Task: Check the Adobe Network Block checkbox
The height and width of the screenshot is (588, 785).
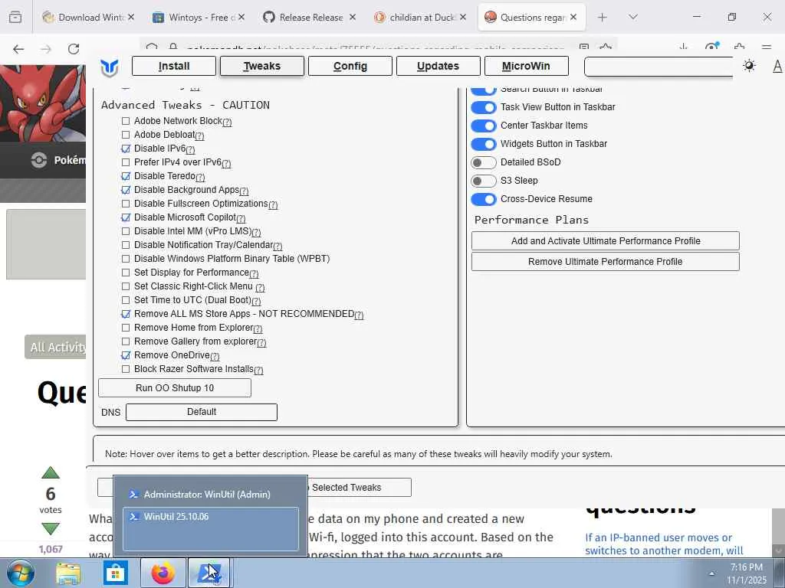Action: (126, 121)
